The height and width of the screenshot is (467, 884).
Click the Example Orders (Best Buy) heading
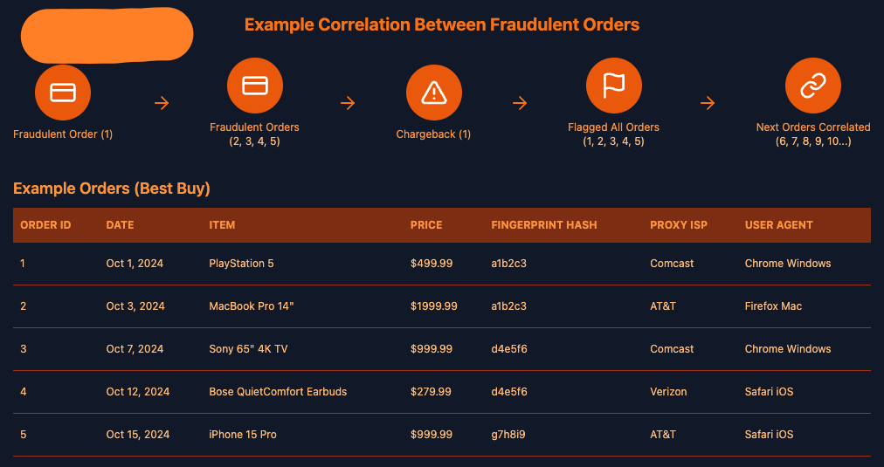coord(112,189)
